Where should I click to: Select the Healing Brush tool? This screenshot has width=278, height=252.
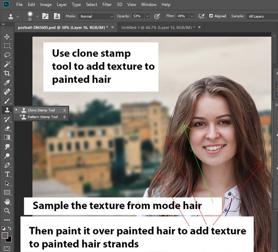7,92
